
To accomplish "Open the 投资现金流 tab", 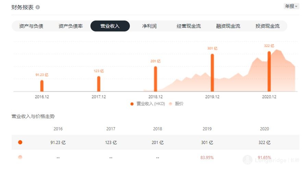I will pyautogui.click(x=268, y=26).
